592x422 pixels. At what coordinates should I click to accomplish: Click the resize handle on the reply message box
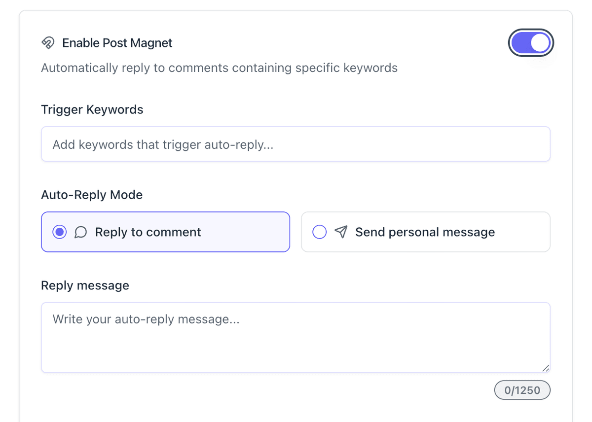point(545,368)
